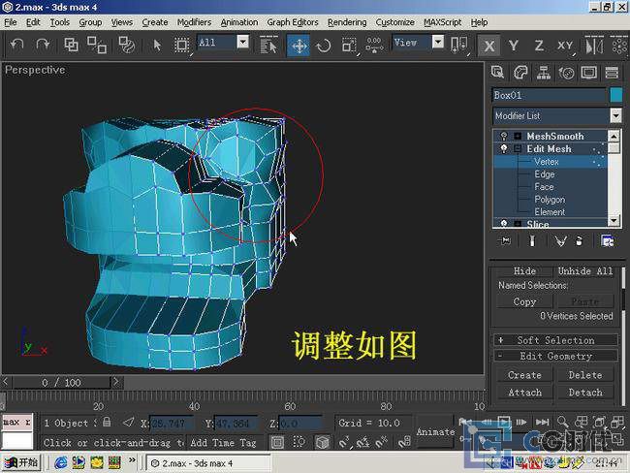Image resolution: width=630 pixels, height=473 pixels.
Task: Click the Delete button in Edit Geometry
Action: [585, 375]
